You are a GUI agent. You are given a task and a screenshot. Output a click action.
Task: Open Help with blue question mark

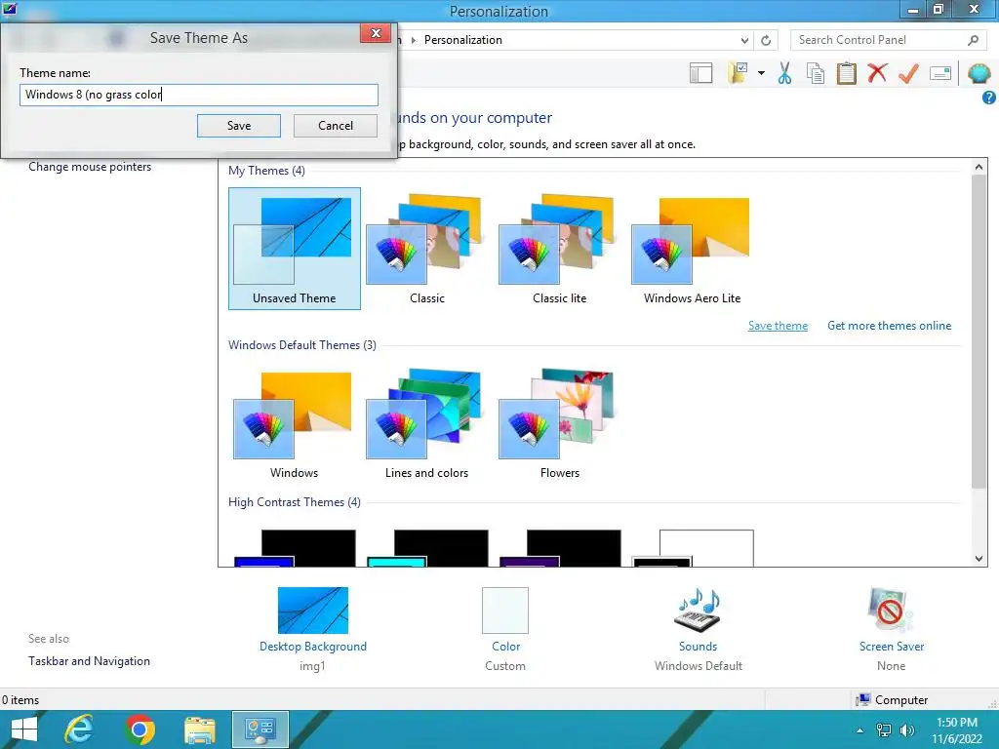pos(989,98)
